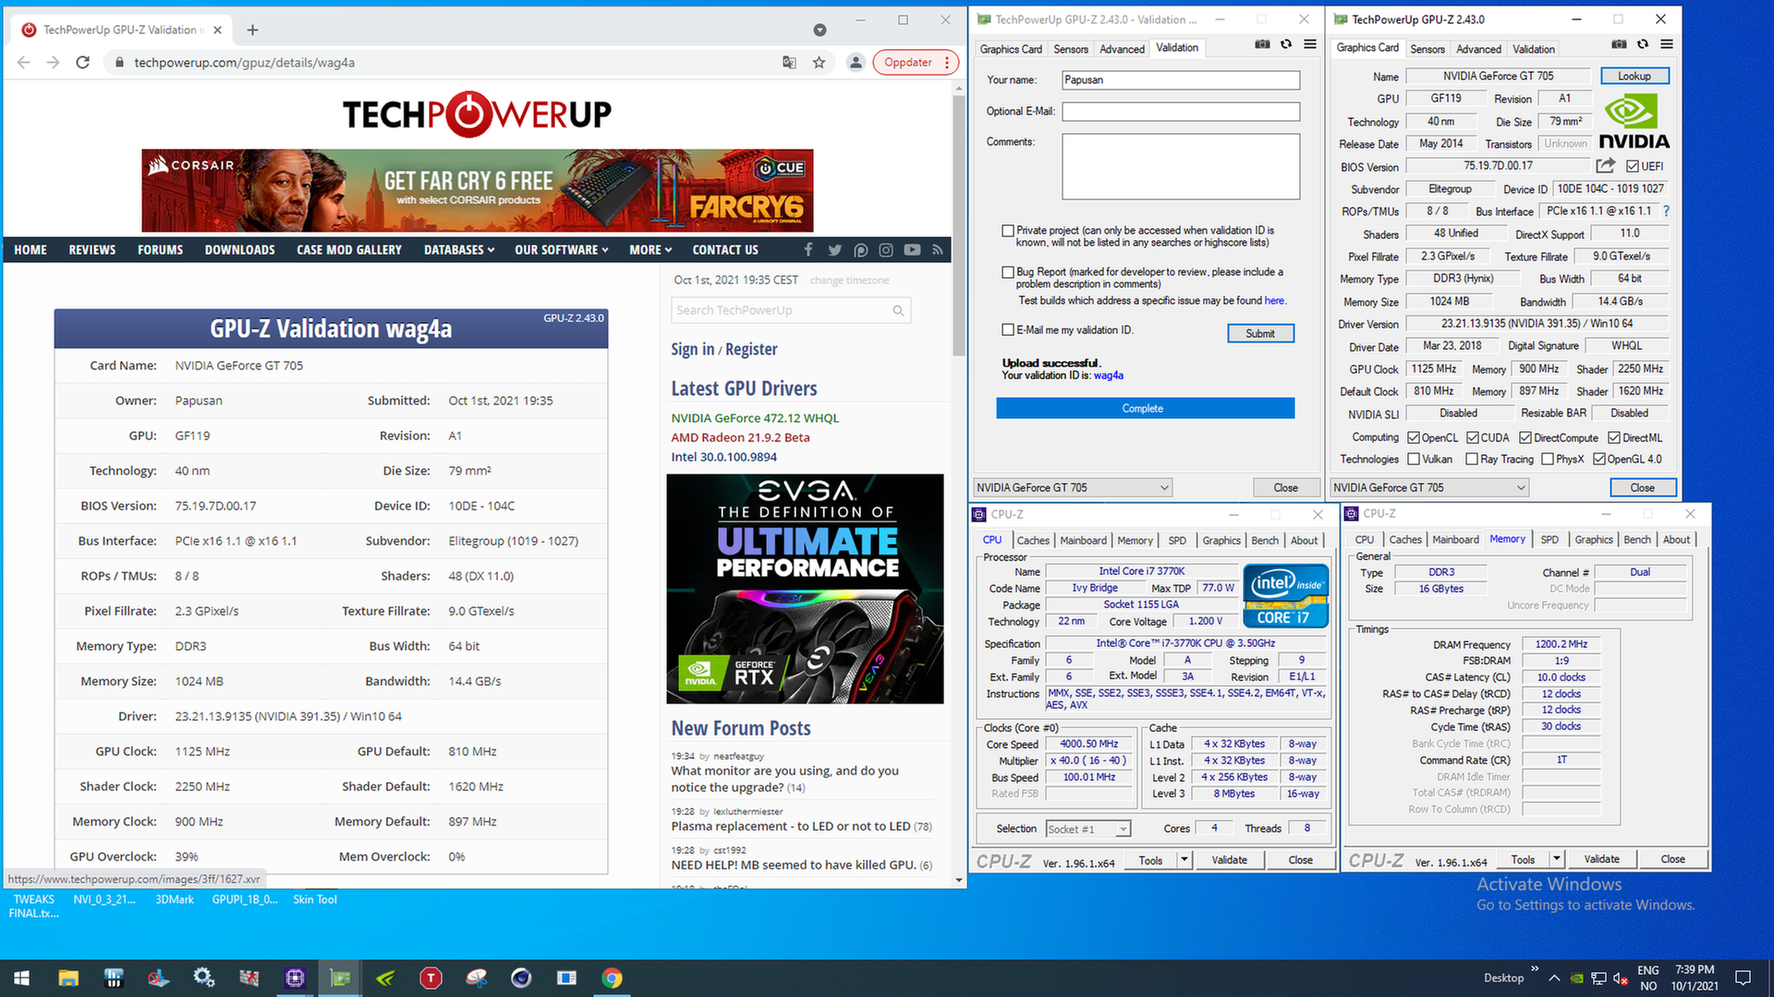
Task: Click the Search TechPowerUp field
Action: pyautogui.click(x=781, y=310)
